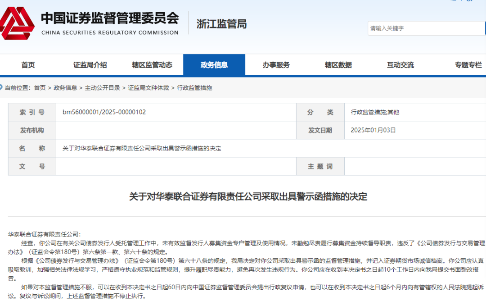Open the 行政监管措施 breadcrumb link

pyautogui.click(x=194, y=88)
